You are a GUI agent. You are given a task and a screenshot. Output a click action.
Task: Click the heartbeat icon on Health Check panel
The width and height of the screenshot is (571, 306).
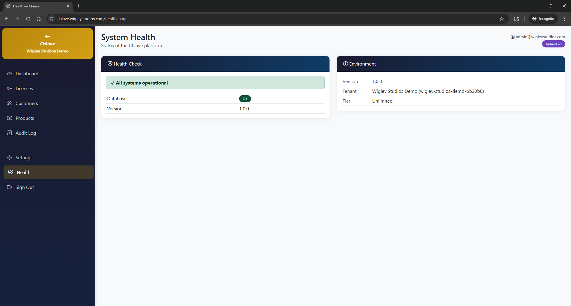(110, 63)
